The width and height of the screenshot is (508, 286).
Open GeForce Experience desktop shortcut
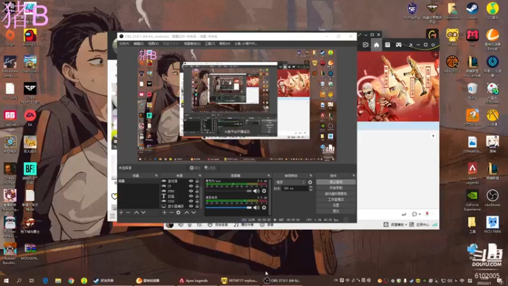tap(472, 200)
